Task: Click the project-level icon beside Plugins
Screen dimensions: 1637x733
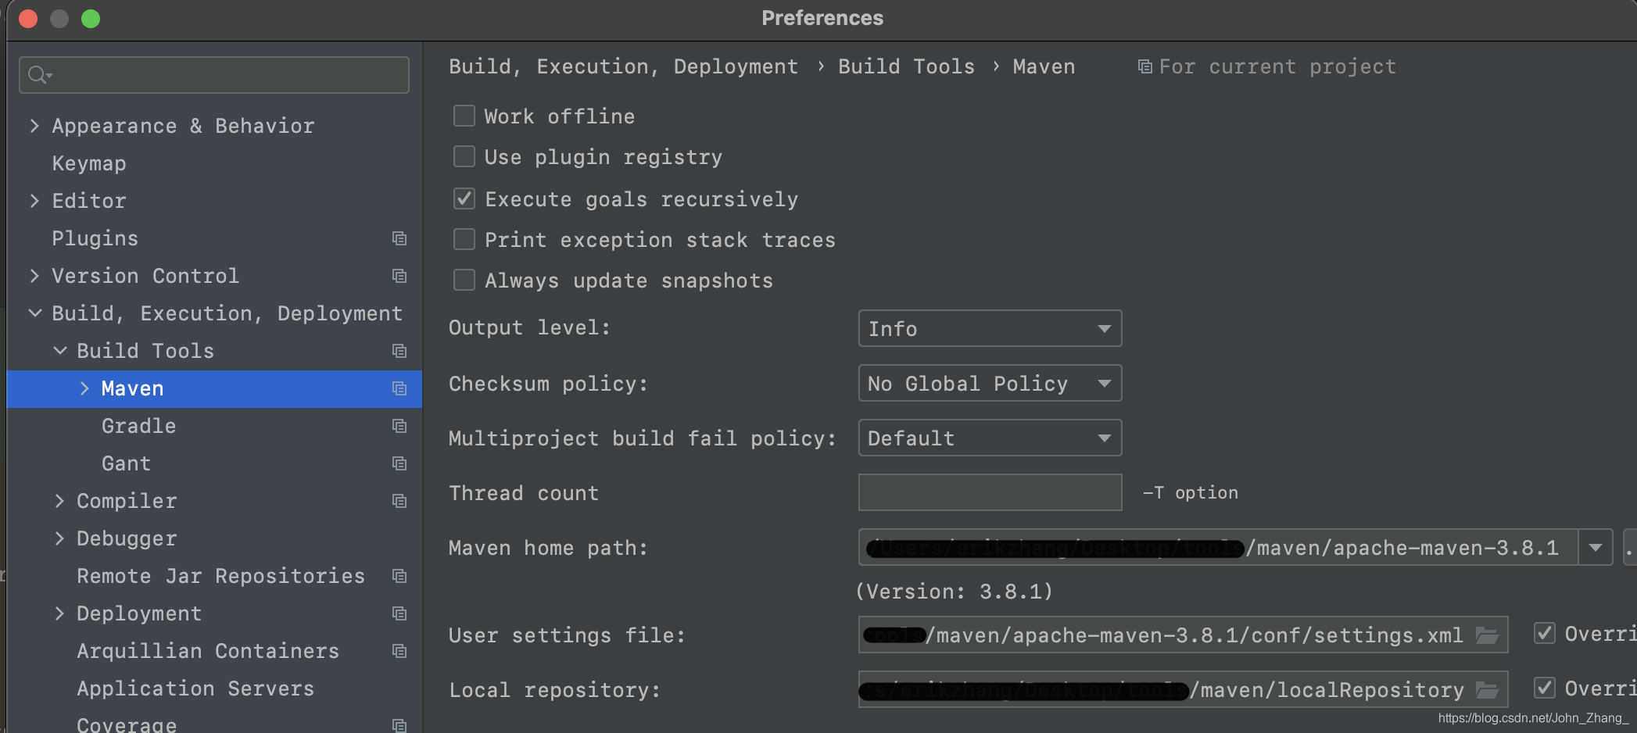Action: (x=399, y=238)
